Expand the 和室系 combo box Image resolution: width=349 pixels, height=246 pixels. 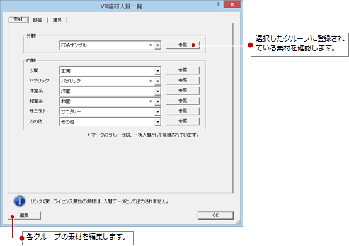[x=157, y=101]
